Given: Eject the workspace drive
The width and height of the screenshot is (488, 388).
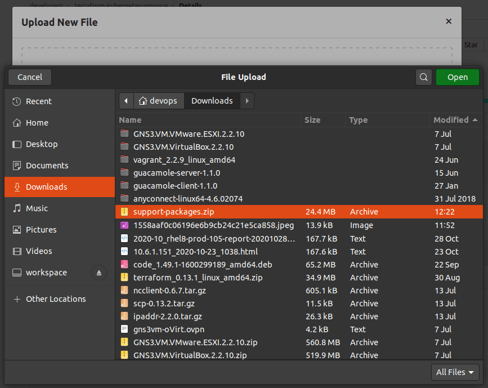Looking at the screenshot, I should click(99, 273).
